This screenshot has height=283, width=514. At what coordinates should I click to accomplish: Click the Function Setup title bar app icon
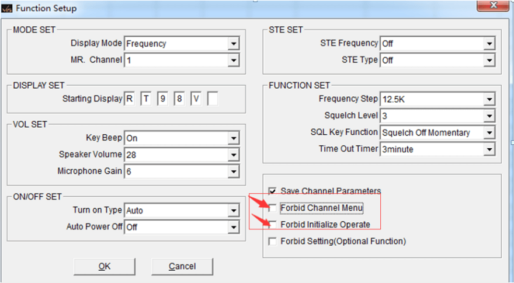6,8
